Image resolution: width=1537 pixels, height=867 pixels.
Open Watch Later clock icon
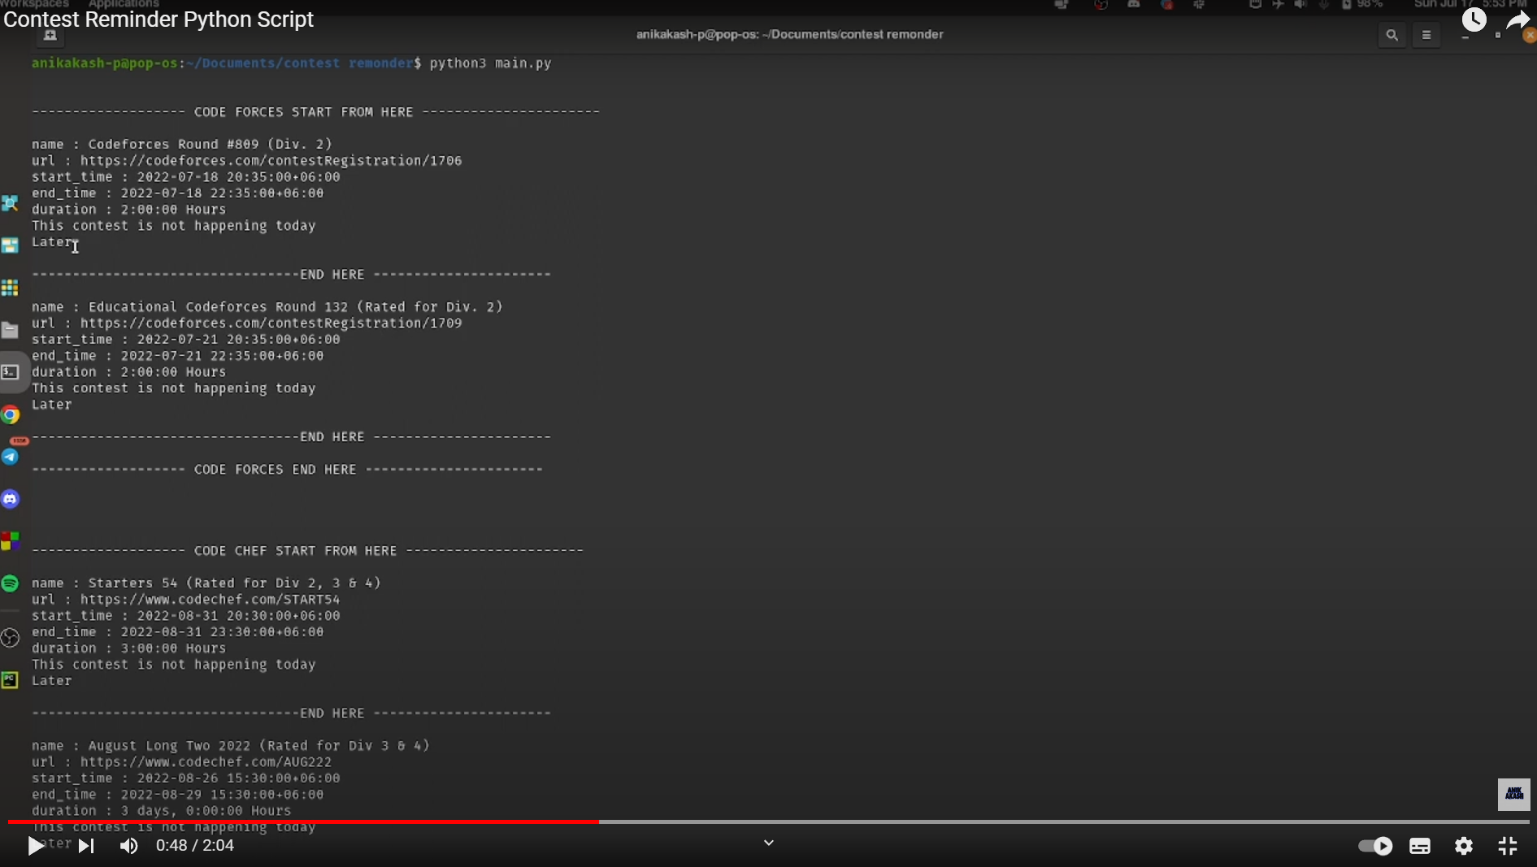point(1474,20)
